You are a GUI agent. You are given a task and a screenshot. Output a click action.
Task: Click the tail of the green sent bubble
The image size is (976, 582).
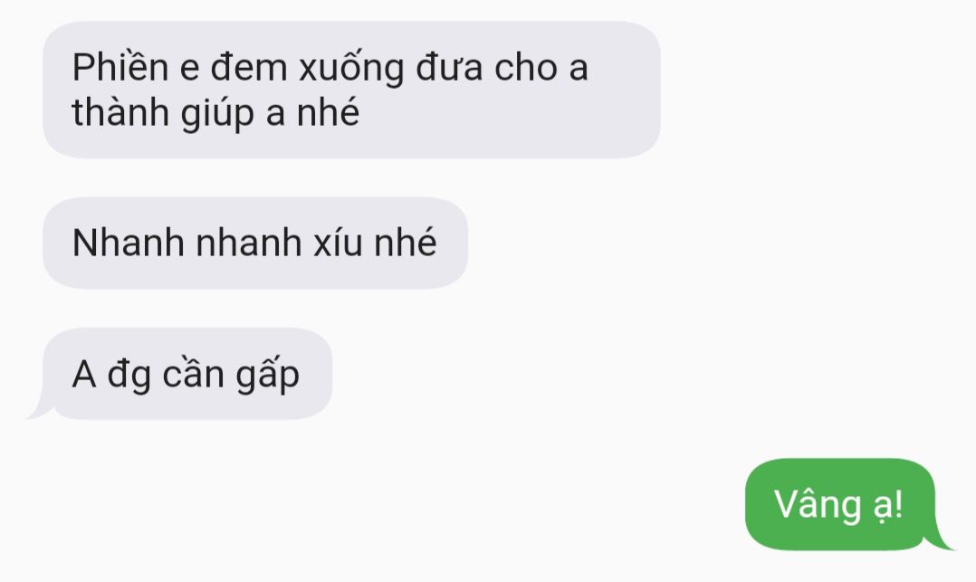click(942, 539)
